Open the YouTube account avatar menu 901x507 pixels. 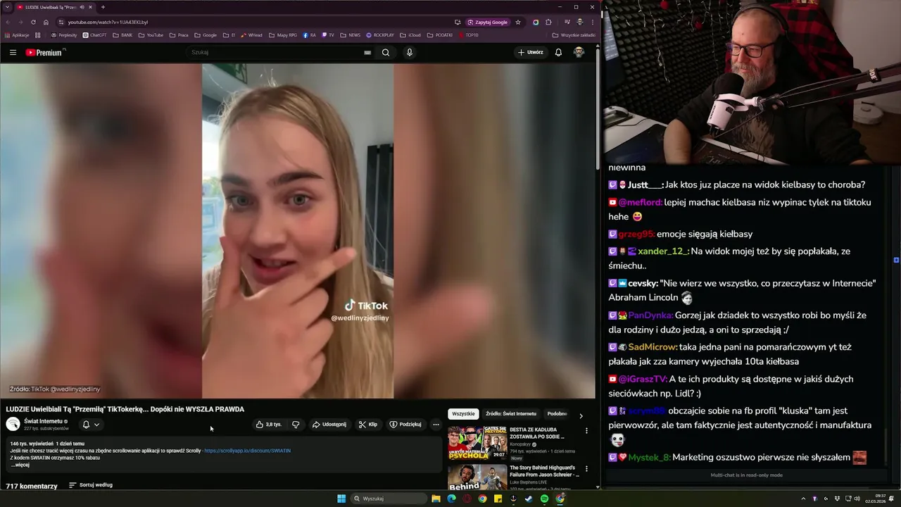(579, 52)
